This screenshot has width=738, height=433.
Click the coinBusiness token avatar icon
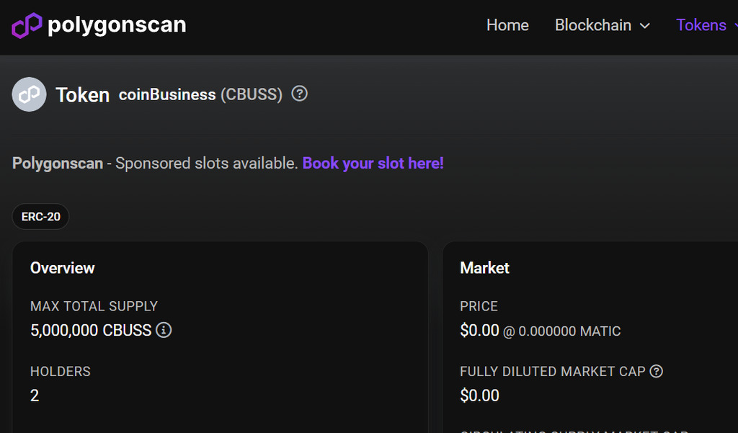point(29,94)
